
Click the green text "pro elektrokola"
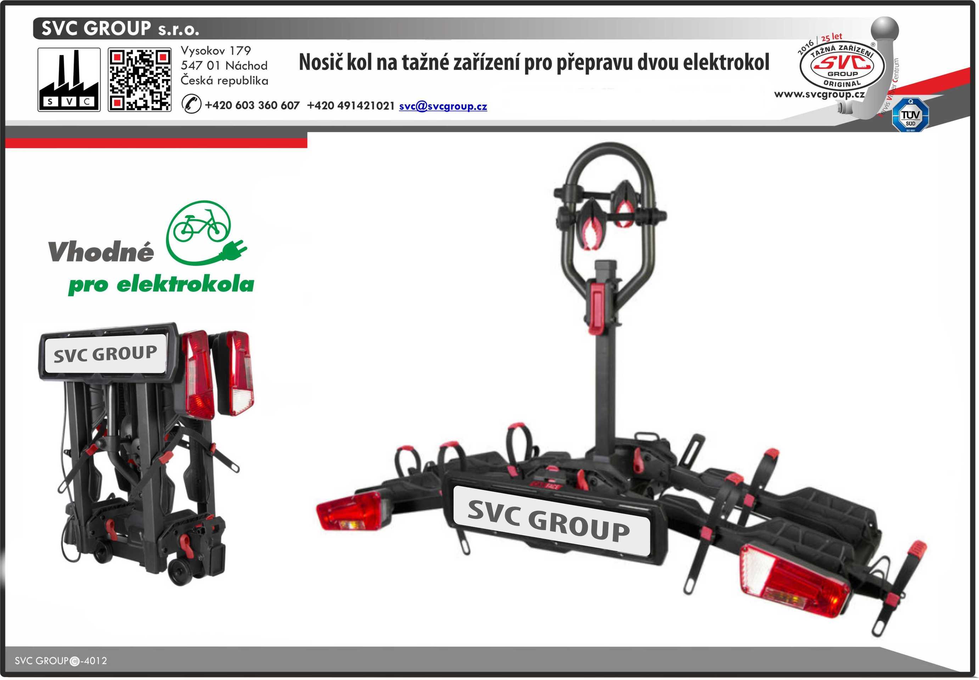click(x=161, y=285)
